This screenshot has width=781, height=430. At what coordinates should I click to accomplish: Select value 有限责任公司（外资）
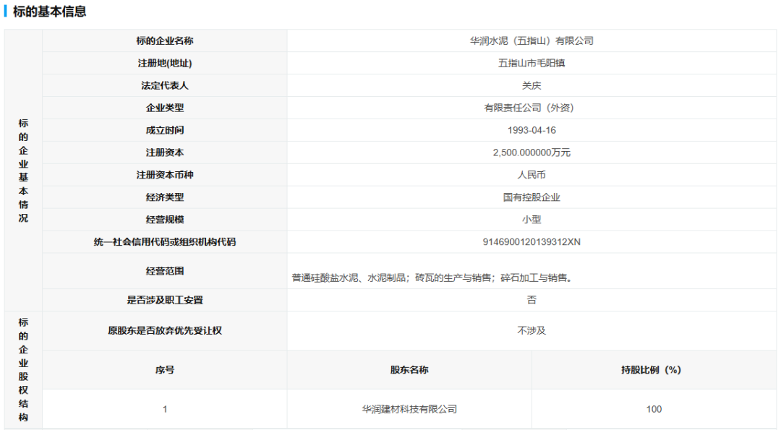[x=532, y=108]
